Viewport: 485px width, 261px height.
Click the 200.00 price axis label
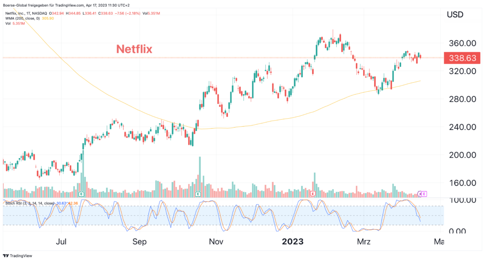(462, 155)
